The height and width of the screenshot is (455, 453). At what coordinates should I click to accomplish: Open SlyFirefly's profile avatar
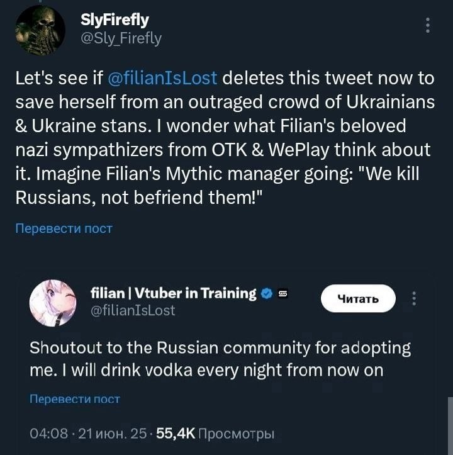tap(40, 31)
